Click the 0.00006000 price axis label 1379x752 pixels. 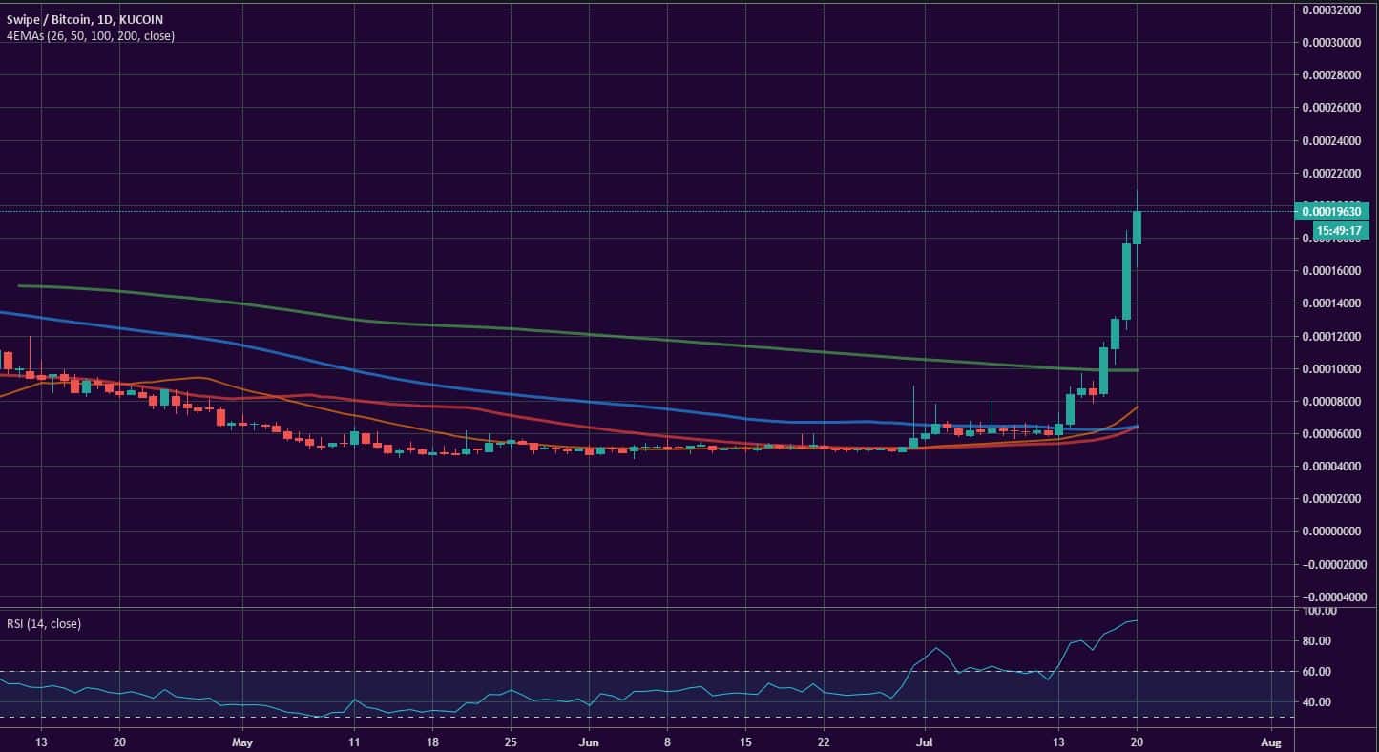pyautogui.click(x=1332, y=434)
